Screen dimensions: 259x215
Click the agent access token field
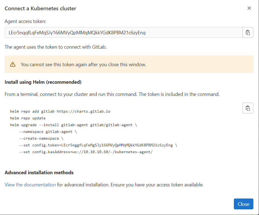pos(123,33)
